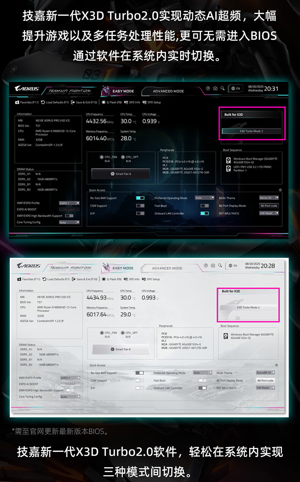Toggle Fast Boot switch in dark BIOS

pyautogui.click(x=204, y=206)
